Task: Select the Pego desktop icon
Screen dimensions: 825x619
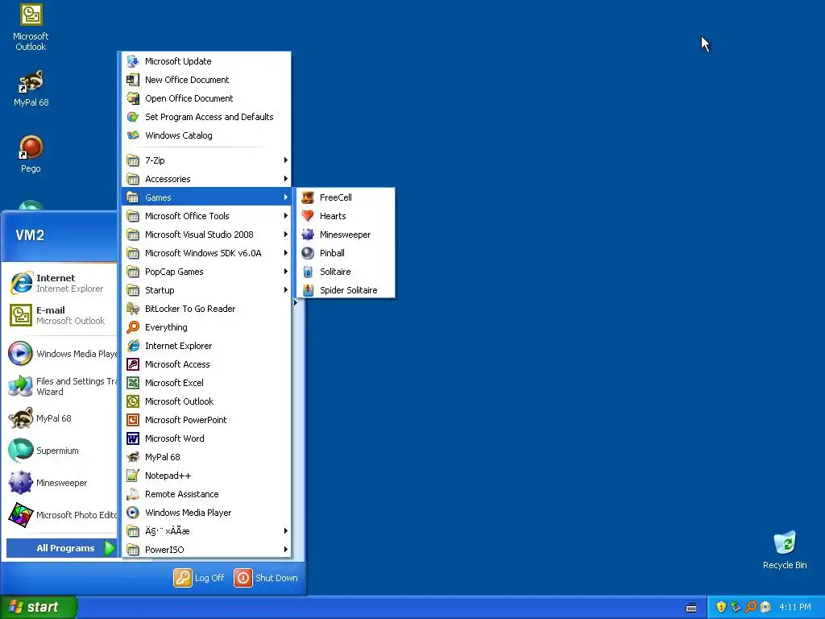Action: (x=31, y=154)
